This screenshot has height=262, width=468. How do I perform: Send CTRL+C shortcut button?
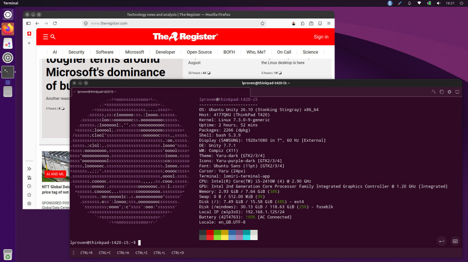[x=104, y=253]
